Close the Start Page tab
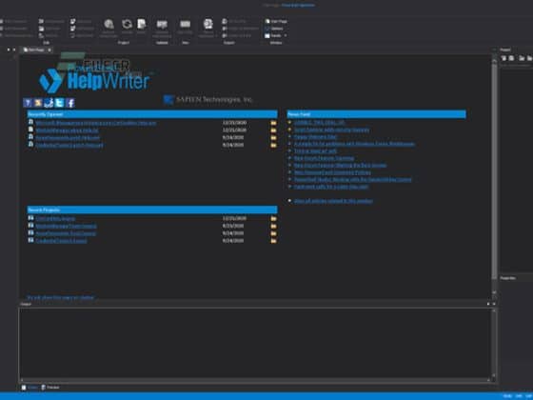533x400 pixels. point(49,50)
